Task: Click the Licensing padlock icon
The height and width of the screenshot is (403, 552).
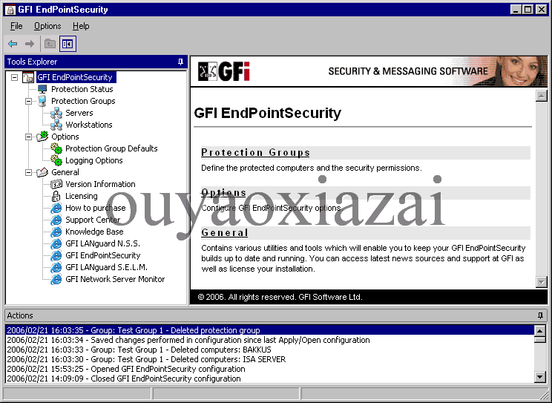Action: point(56,196)
